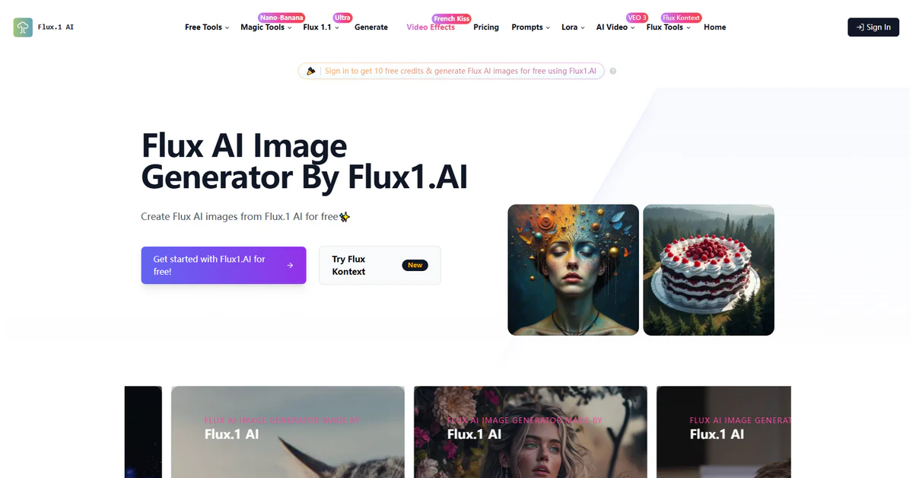Click the question mark help icon beside banner

[613, 71]
